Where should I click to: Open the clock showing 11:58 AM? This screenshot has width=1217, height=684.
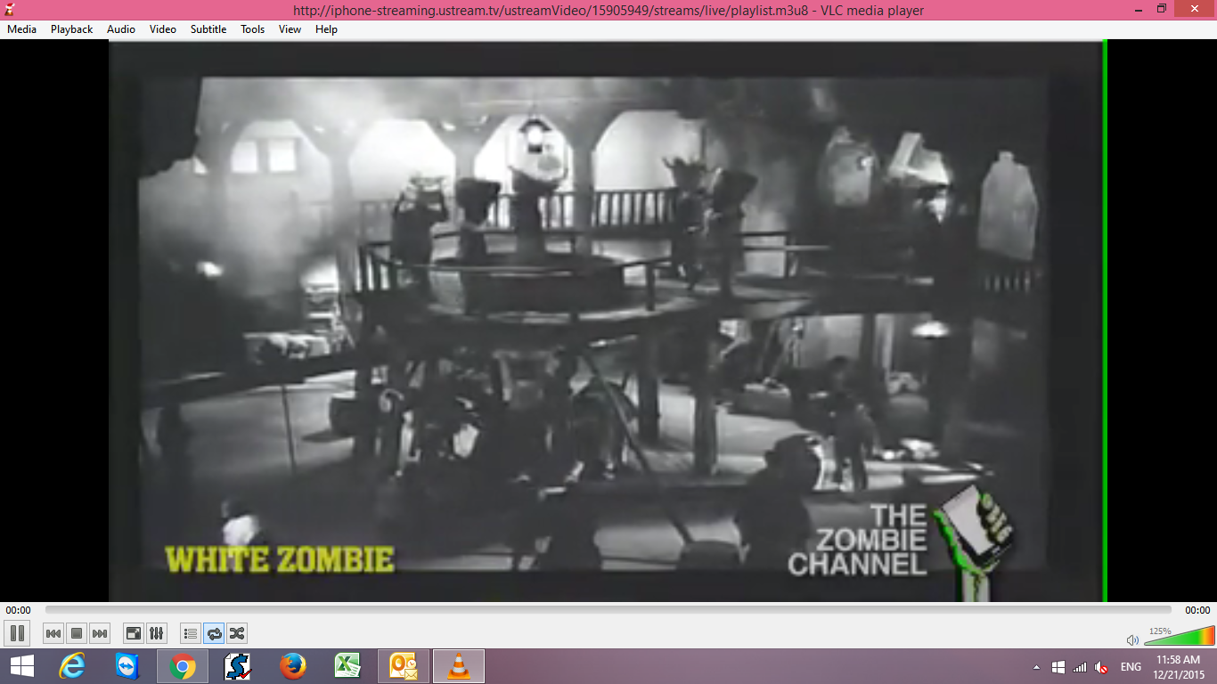click(1178, 667)
